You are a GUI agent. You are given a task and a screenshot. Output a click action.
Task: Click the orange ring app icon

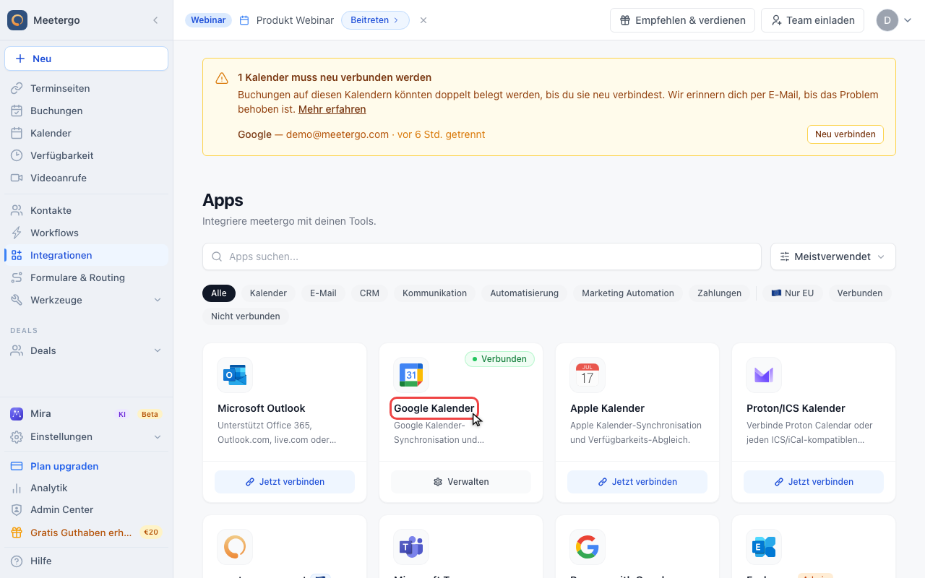click(235, 547)
